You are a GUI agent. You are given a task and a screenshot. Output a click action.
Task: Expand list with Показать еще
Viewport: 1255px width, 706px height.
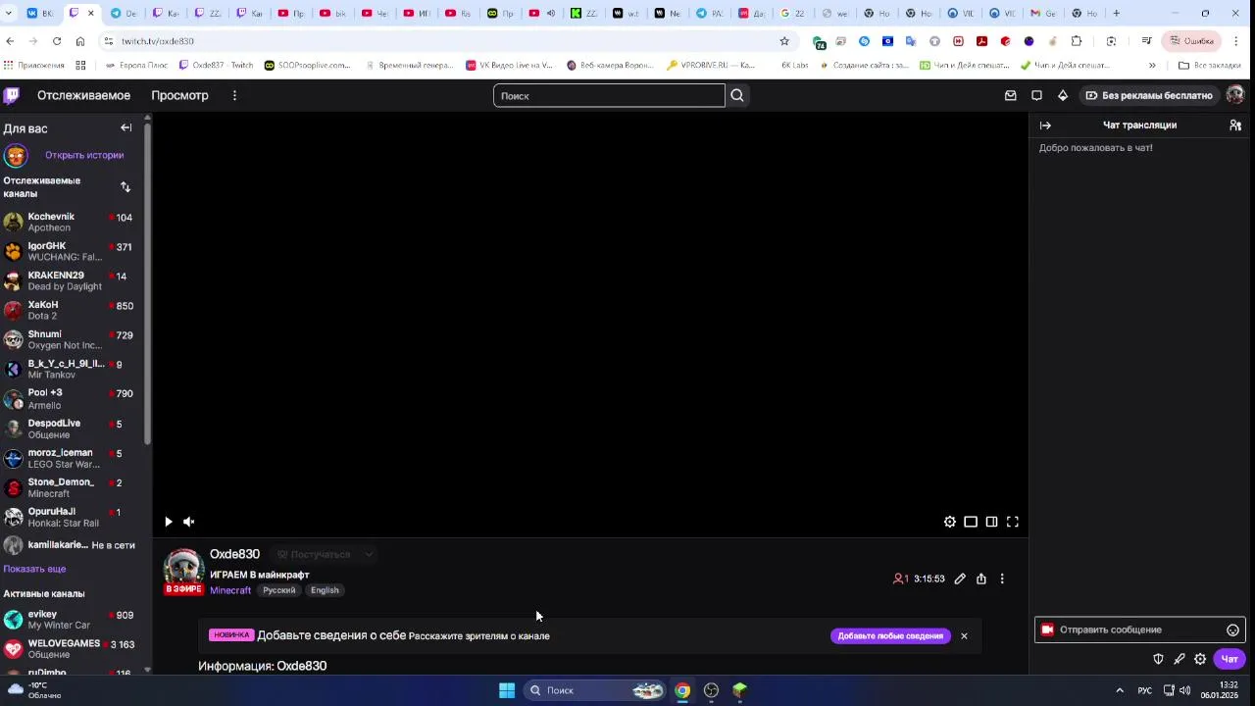point(34,569)
